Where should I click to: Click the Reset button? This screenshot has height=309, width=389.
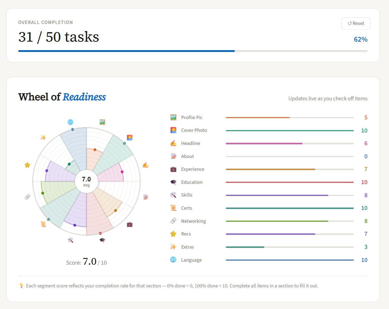pos(356,23)
